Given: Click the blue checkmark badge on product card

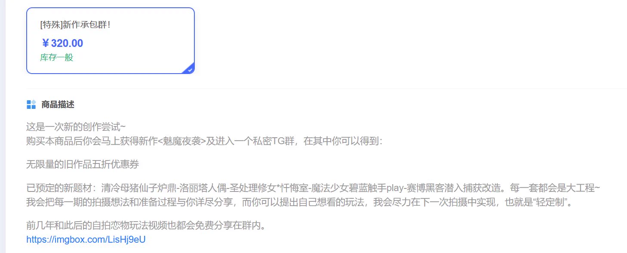Looking at the screenshot, I should click(190, 69).
